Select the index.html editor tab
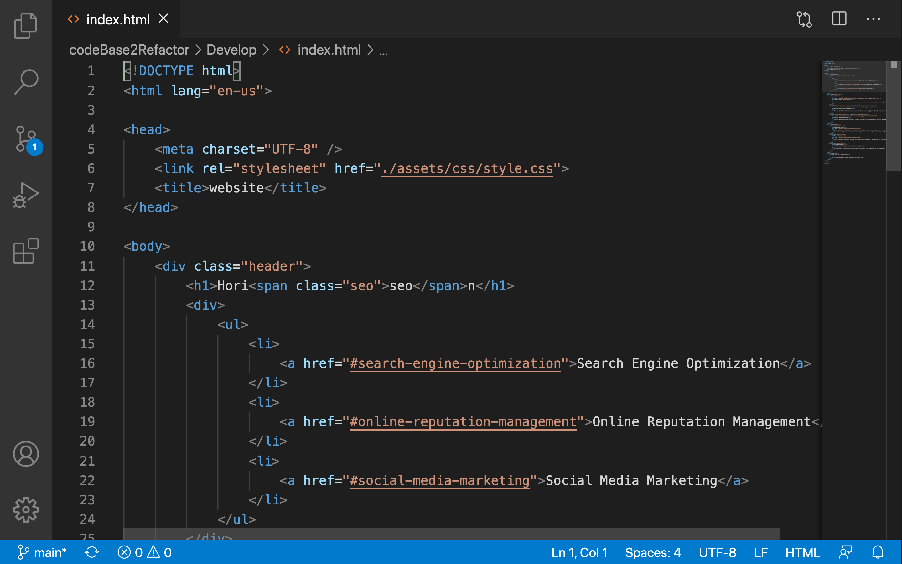The width and height of the screenshot is (902, 564). pos(117,19)
